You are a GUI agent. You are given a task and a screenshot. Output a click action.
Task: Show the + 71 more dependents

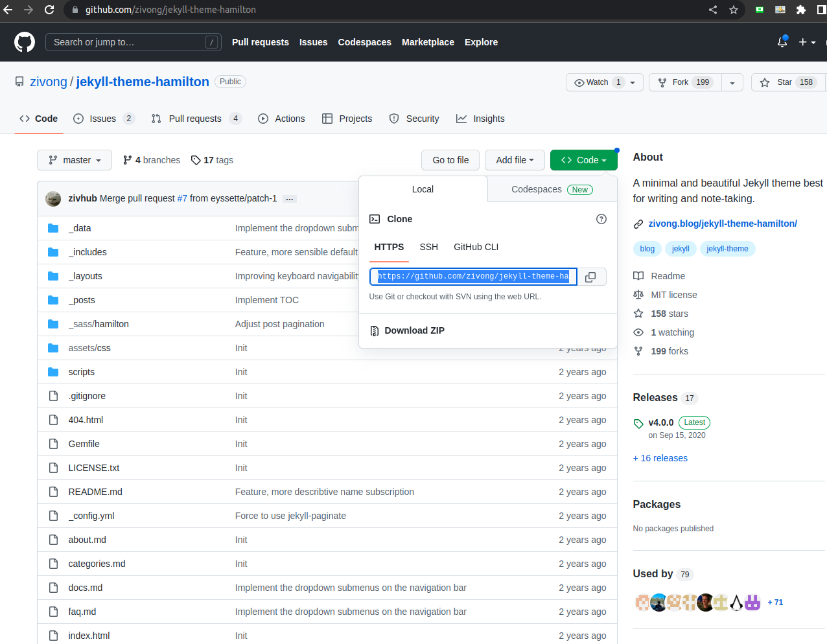click(775, 603)
